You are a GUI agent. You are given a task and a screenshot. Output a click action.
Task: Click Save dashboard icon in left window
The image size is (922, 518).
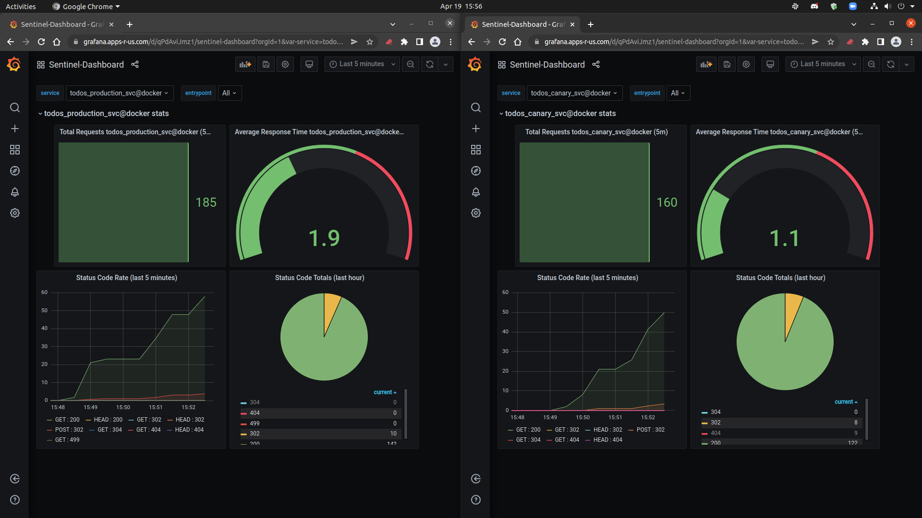click(x=266, y=64)
